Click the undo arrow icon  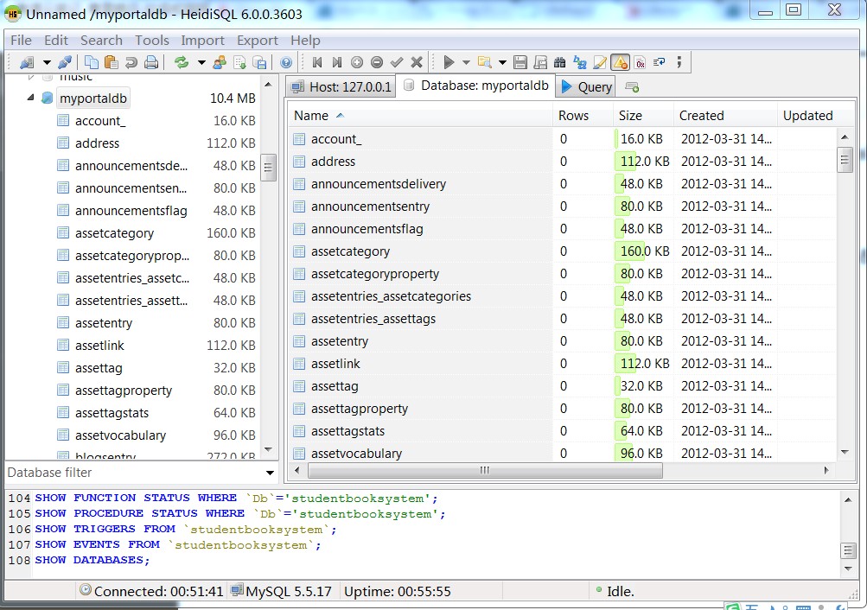point(131,62)
